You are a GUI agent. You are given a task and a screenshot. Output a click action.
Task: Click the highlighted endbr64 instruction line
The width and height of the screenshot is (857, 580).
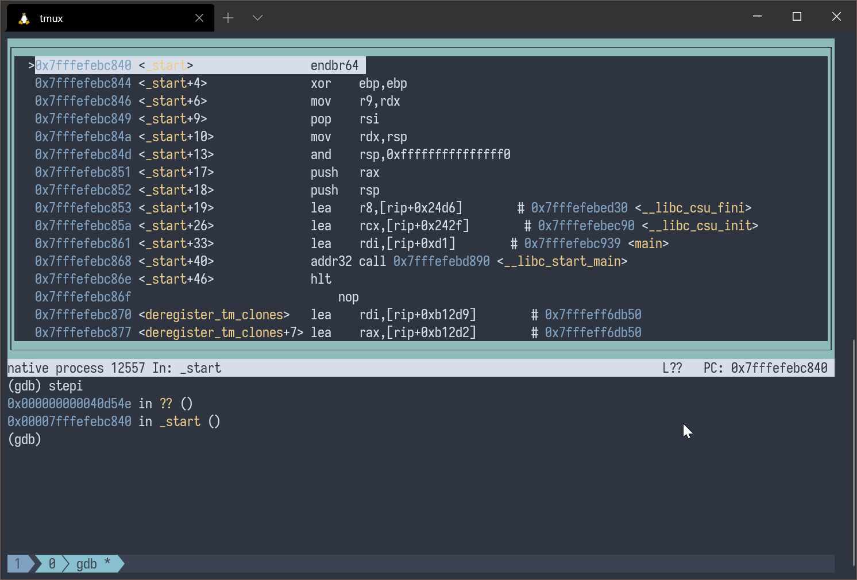pyautogui.click(x=334, y=65)
